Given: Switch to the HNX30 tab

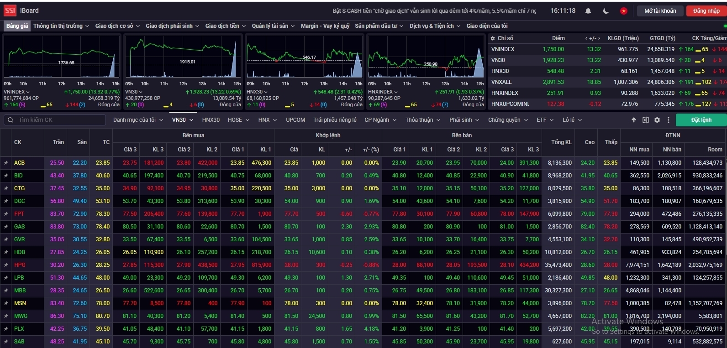Looking at the screenshot, I should click(x=211, y=120).
